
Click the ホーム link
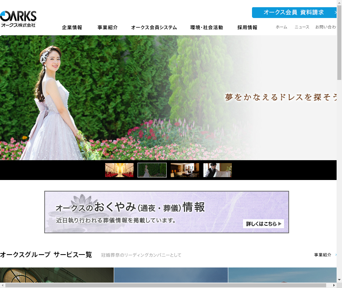(281, 27)
